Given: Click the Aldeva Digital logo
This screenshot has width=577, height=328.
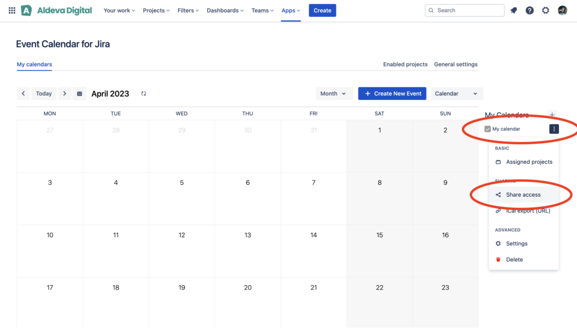Looking at the screenshot, I should click(56, 10).
